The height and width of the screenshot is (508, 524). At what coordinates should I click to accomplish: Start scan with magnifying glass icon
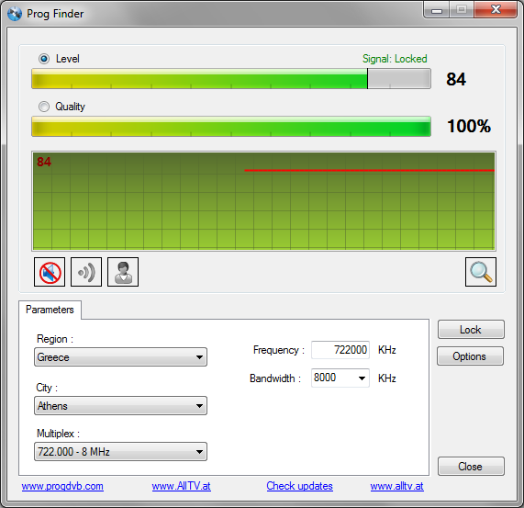tap(481, 272)
